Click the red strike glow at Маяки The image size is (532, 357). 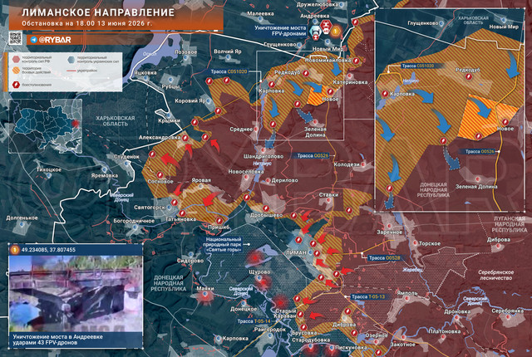point(205,296)
